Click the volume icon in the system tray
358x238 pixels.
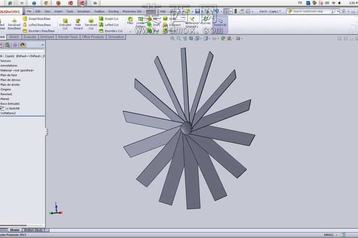click(340, 3)
